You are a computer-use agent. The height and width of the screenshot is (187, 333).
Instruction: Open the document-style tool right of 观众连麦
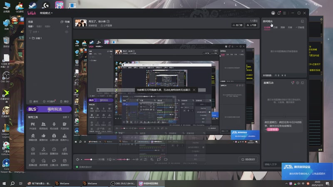(x=65, y=126)
